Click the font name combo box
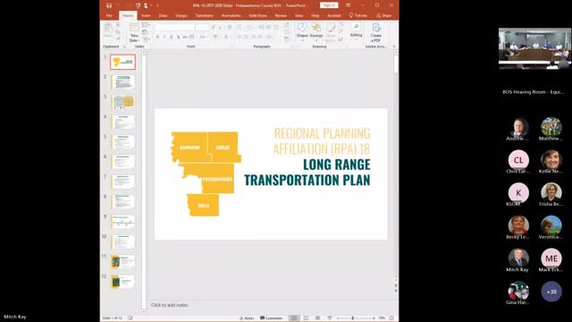Screen dimensions: 572x322 click(x=175, y=27)
